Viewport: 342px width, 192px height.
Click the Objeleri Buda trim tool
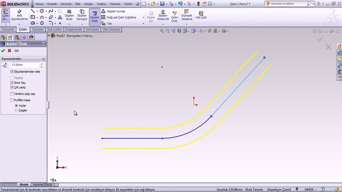click(x=69, y=15)
